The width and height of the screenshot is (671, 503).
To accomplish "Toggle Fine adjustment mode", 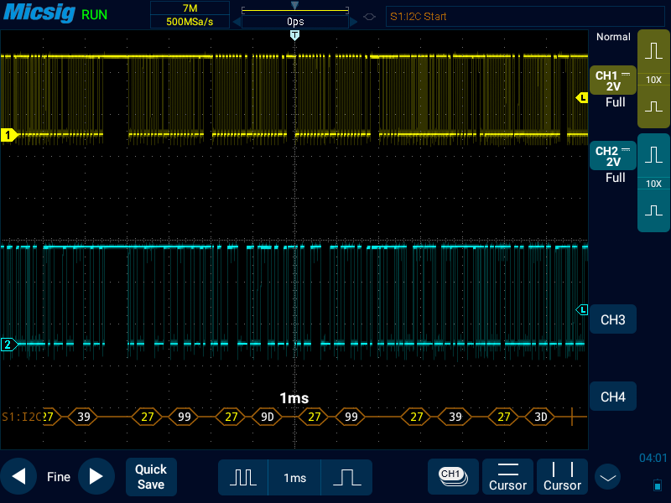I will tap(58, 476).
